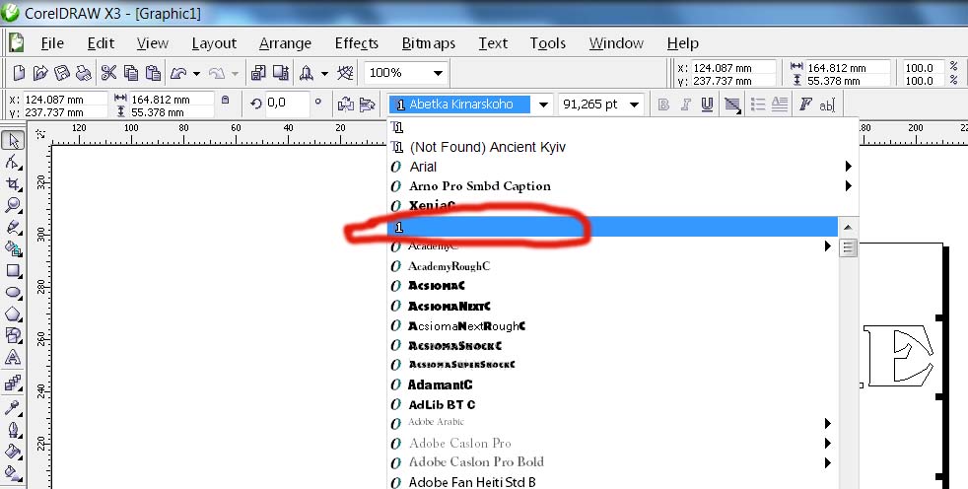Click the Export icon
This screenshot has width=968, height=489.
(281, 74)
